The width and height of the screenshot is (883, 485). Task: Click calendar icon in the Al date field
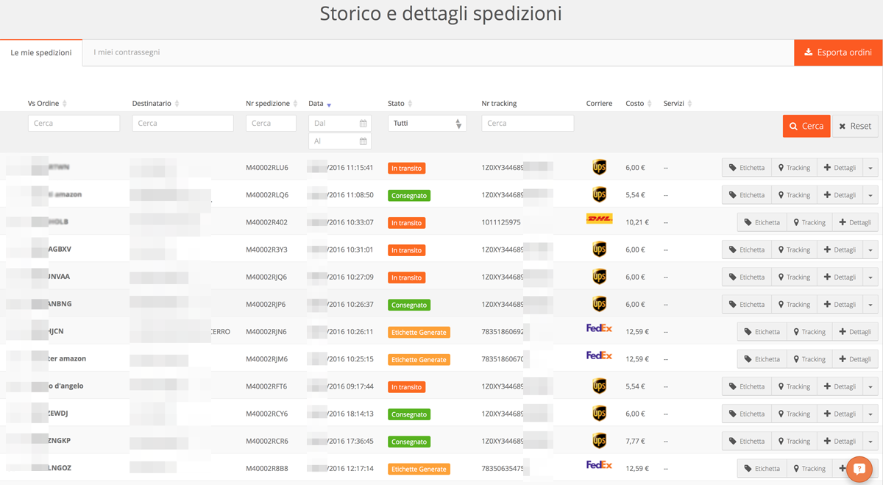363,141
